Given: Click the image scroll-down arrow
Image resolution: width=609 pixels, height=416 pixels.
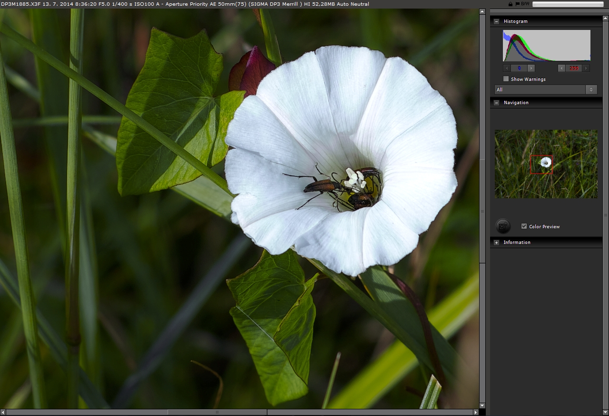Looking at the screenshot, I should click(482, 406).
